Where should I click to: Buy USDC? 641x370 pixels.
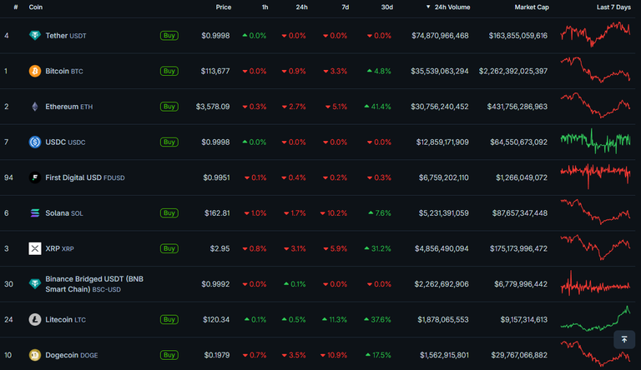click(169, 142)
